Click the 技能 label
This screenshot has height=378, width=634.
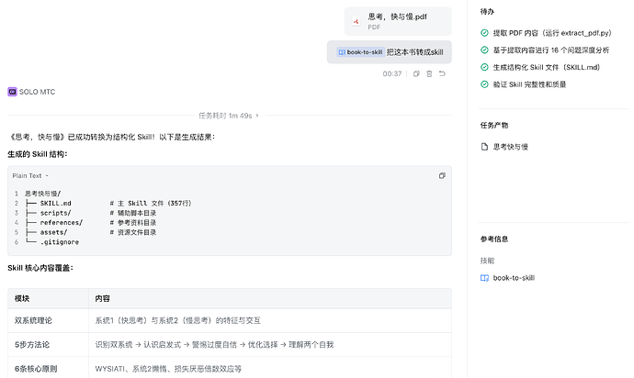coord(487,261)
